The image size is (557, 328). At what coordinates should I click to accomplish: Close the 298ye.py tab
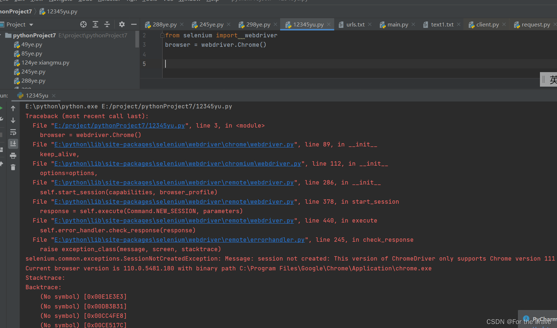coord(275,24)
